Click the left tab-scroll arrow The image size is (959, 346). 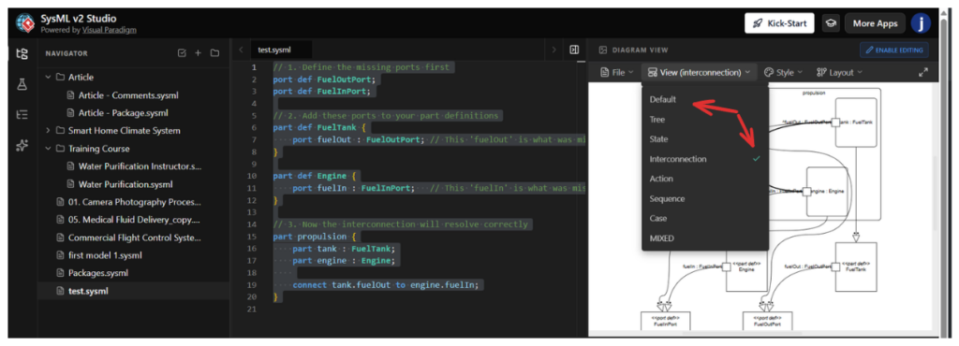pos(241,50)
